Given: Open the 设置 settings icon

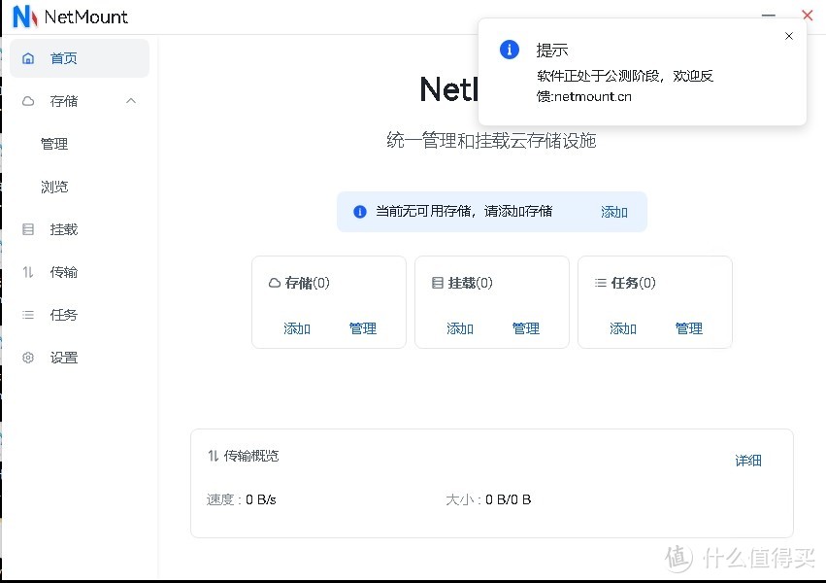Looking at the screenshot, I should tap(28, 357).
